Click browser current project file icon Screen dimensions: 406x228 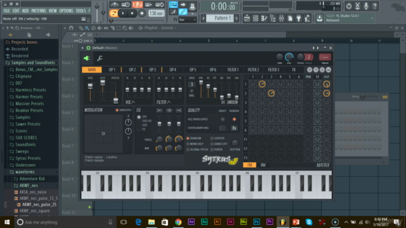tap(29, 35)
